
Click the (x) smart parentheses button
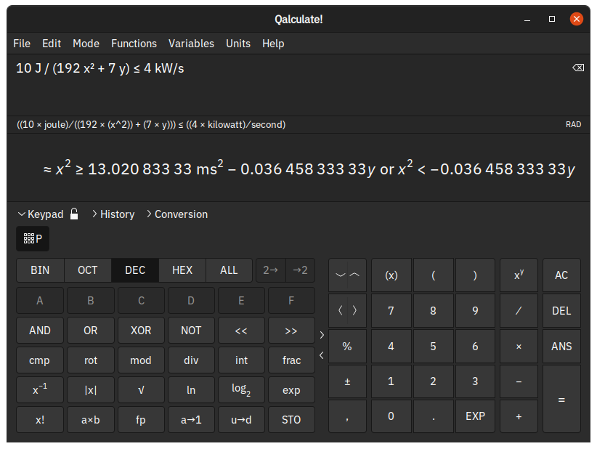(391, 275)
